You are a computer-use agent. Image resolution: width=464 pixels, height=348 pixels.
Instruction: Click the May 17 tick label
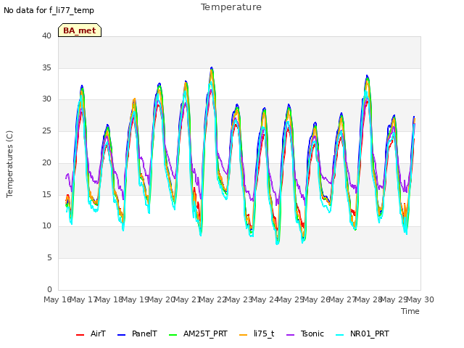(x=83, y=299)
